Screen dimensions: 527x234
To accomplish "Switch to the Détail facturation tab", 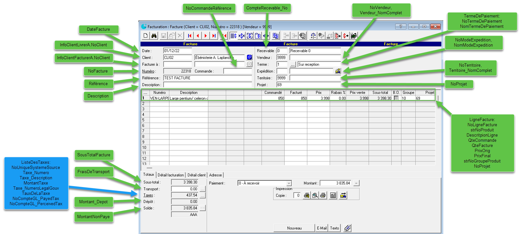I will pyautogui.click(x=171, y=175).
